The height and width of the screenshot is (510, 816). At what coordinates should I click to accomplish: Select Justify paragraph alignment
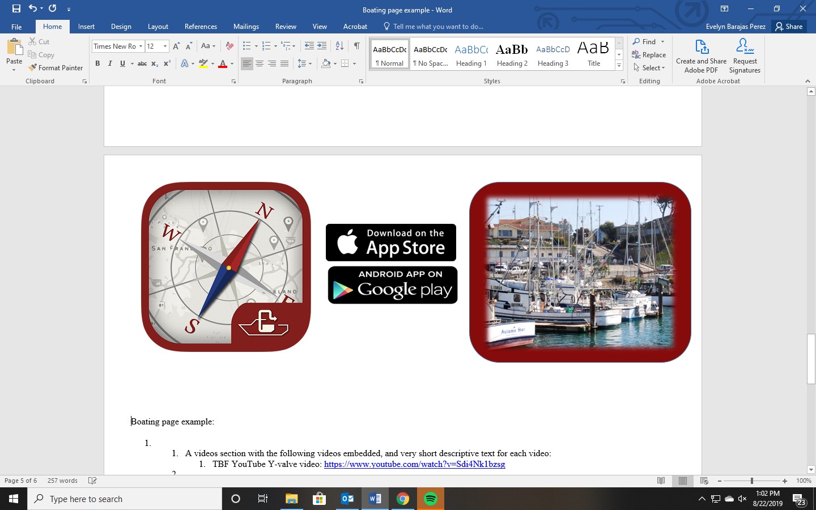point(284,63)
